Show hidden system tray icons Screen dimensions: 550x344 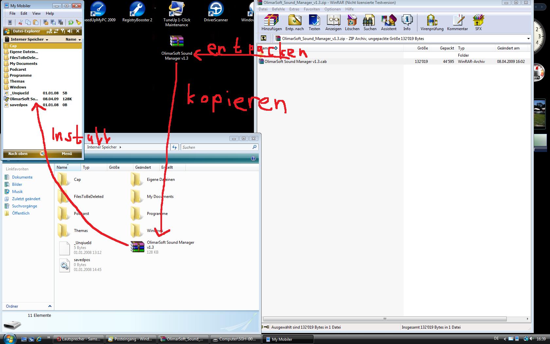pos(504,339)
